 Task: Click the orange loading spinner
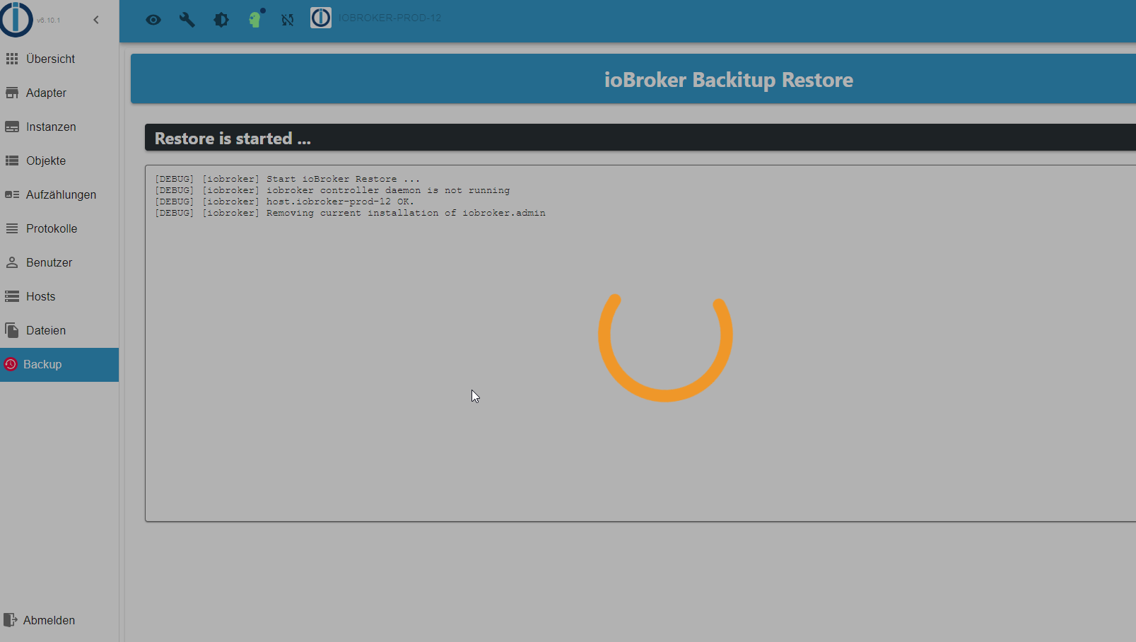pos(665,346)
